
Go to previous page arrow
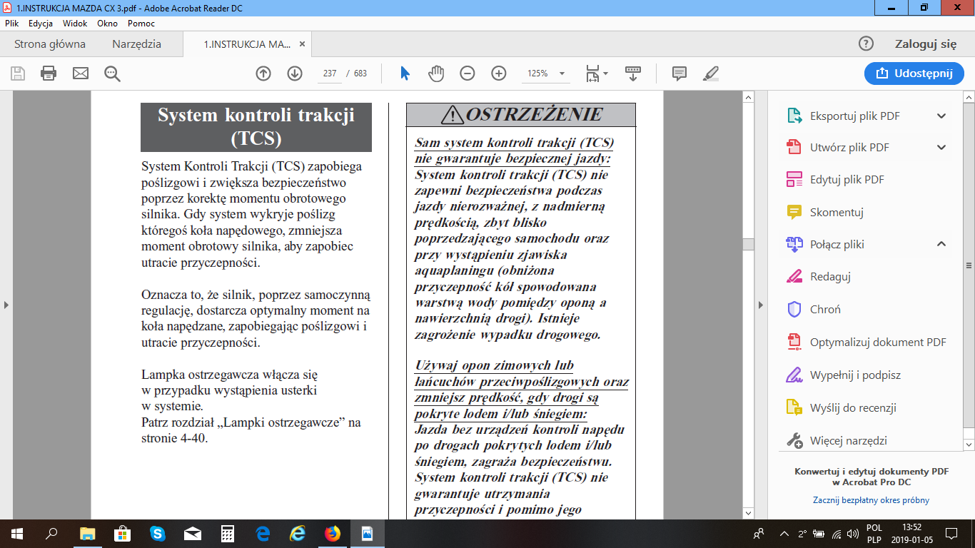[x=263, y=73]
